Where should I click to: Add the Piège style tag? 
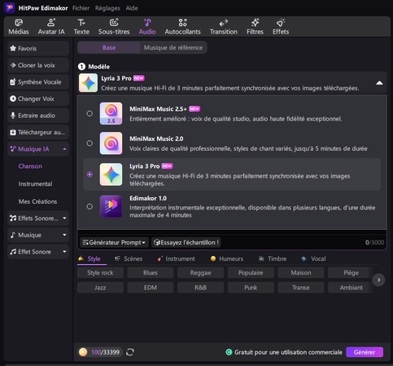tap(350, 273)
